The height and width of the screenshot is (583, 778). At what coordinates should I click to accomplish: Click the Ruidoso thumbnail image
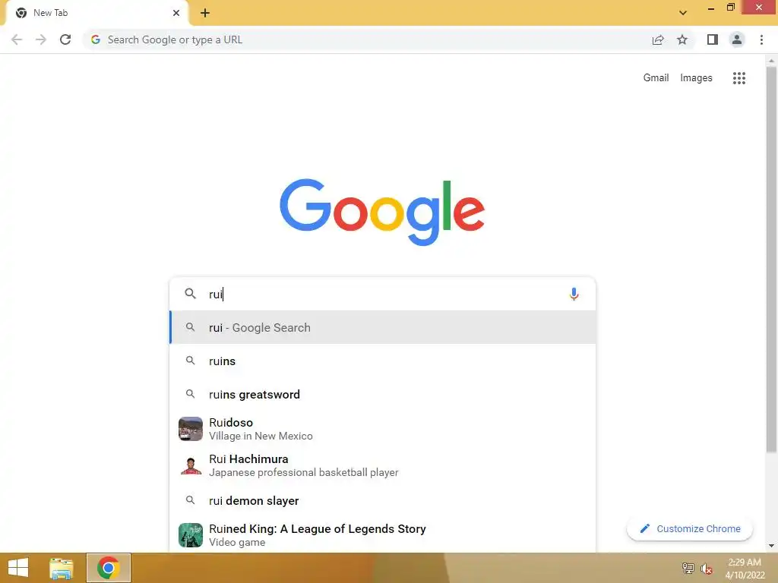(x=191, y=429)
